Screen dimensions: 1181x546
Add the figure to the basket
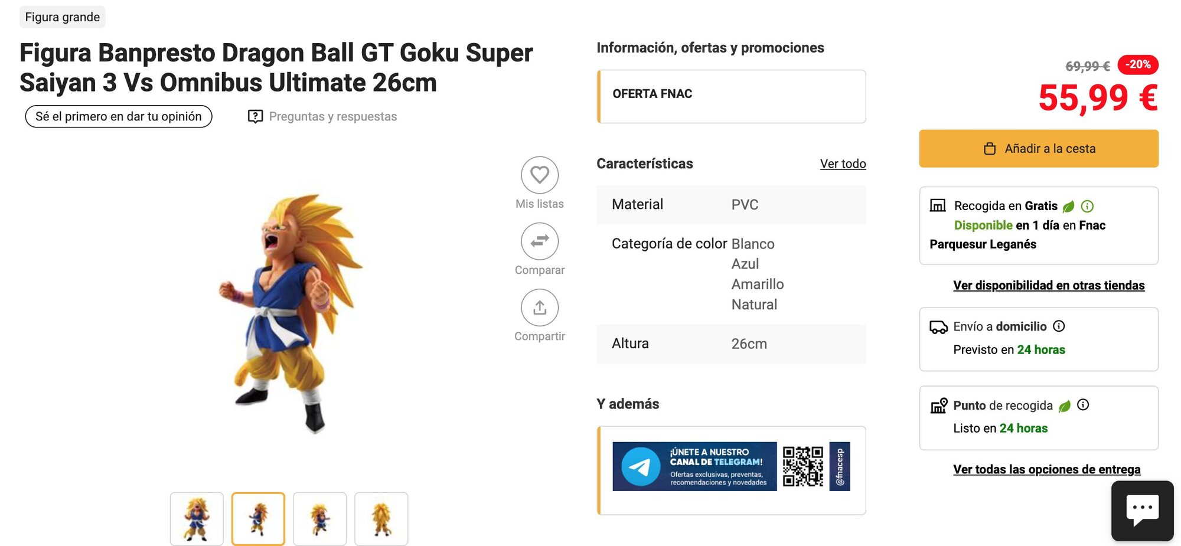(x=1038, y=149)
